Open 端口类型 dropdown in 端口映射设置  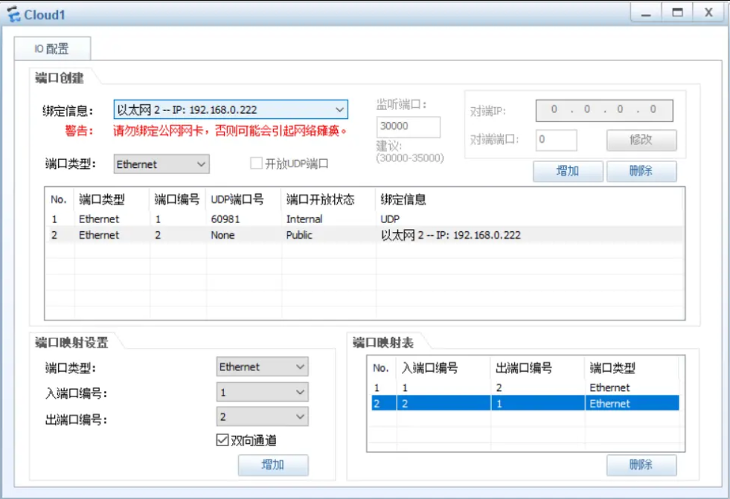(x=262, y=367)
